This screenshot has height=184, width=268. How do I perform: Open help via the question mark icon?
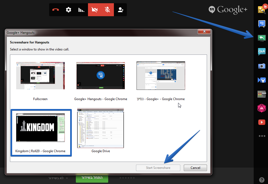click(x=262, y=180)
